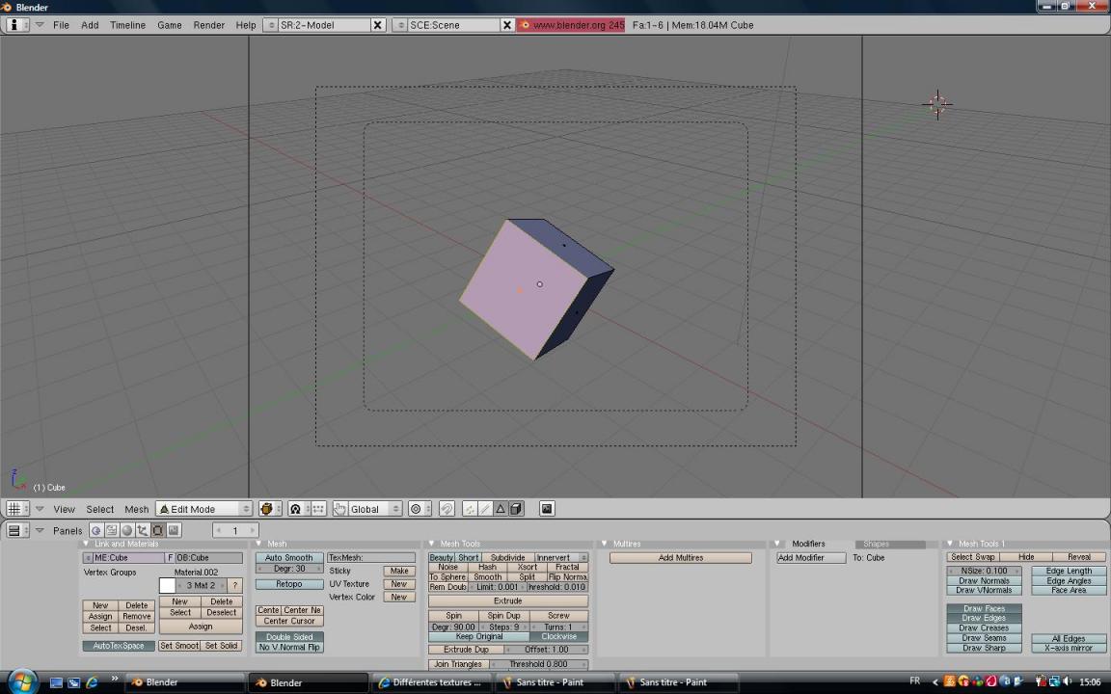The height and width of the screenshot is (694, 1111).
Task: Adjust the Degr: 30 slider
Action: (x=288, y=568)
